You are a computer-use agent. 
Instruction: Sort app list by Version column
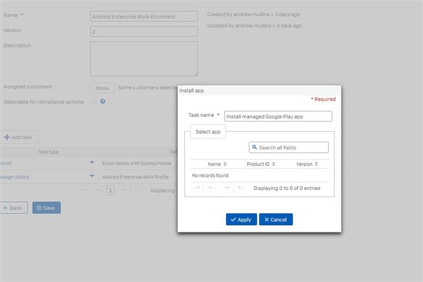click(x=307, y=164)
